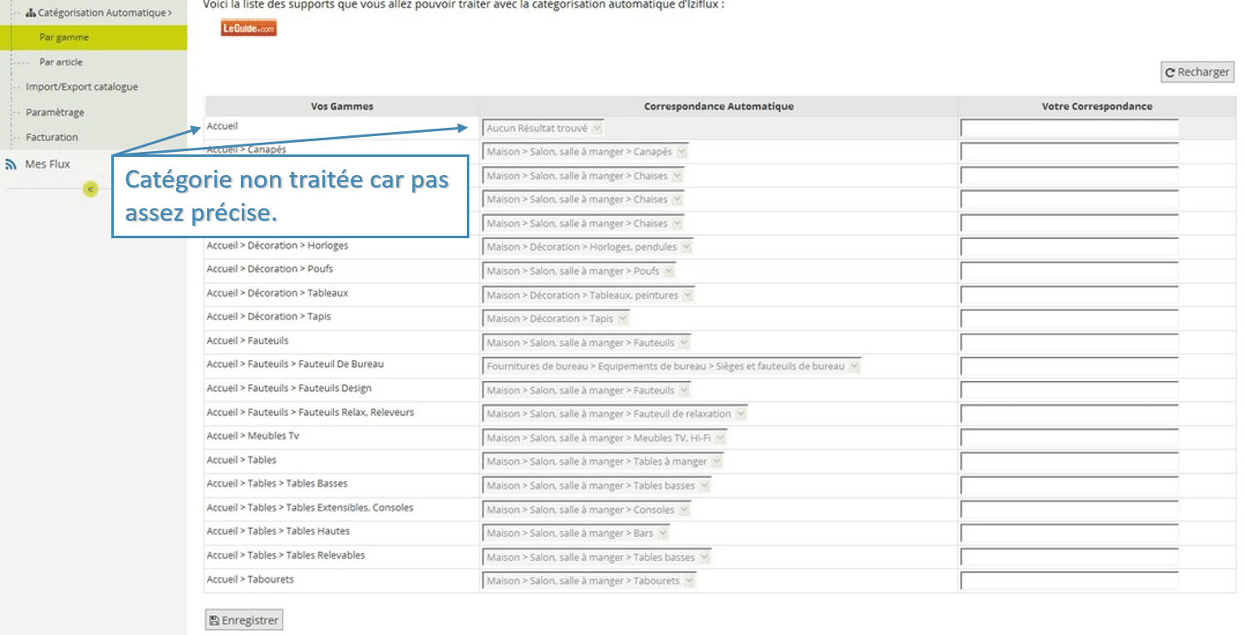Click 'Accueil > Fauteuils > Fauteuil De Bureau' cell

pyautogui.click(x=295, y=364)
